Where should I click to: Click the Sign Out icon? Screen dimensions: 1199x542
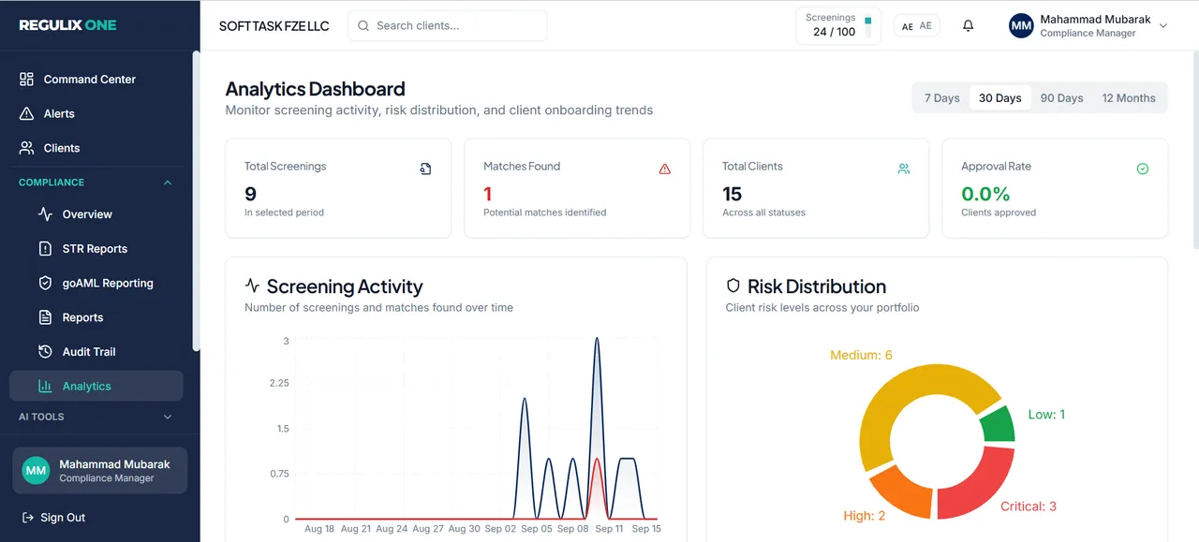click(27, 518)
